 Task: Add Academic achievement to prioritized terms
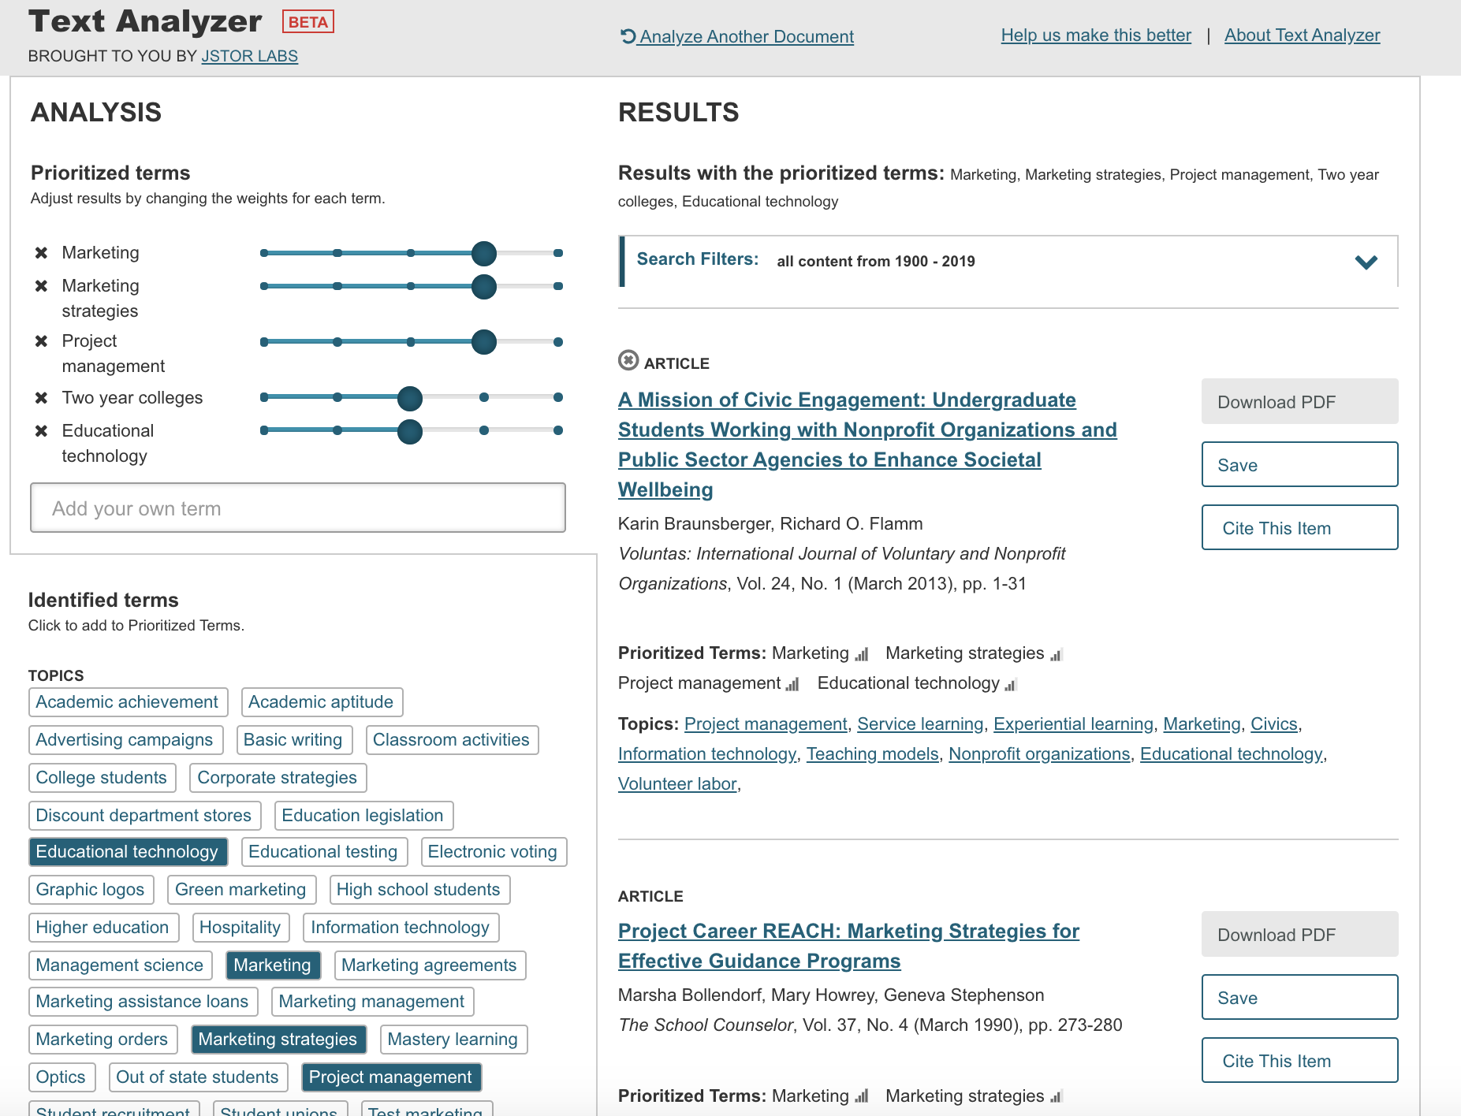128,702
